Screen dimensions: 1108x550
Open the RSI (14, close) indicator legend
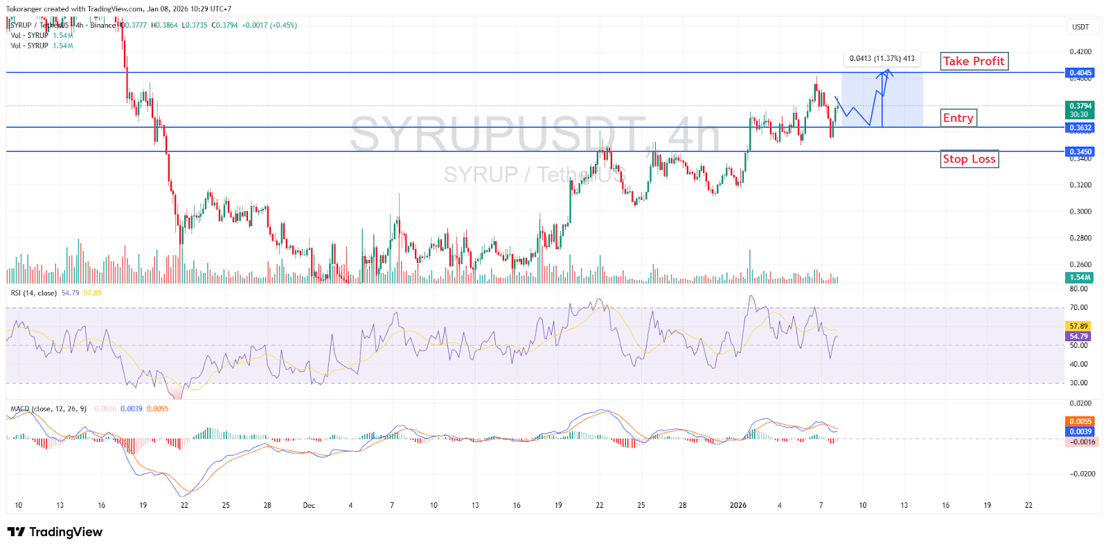34,293
